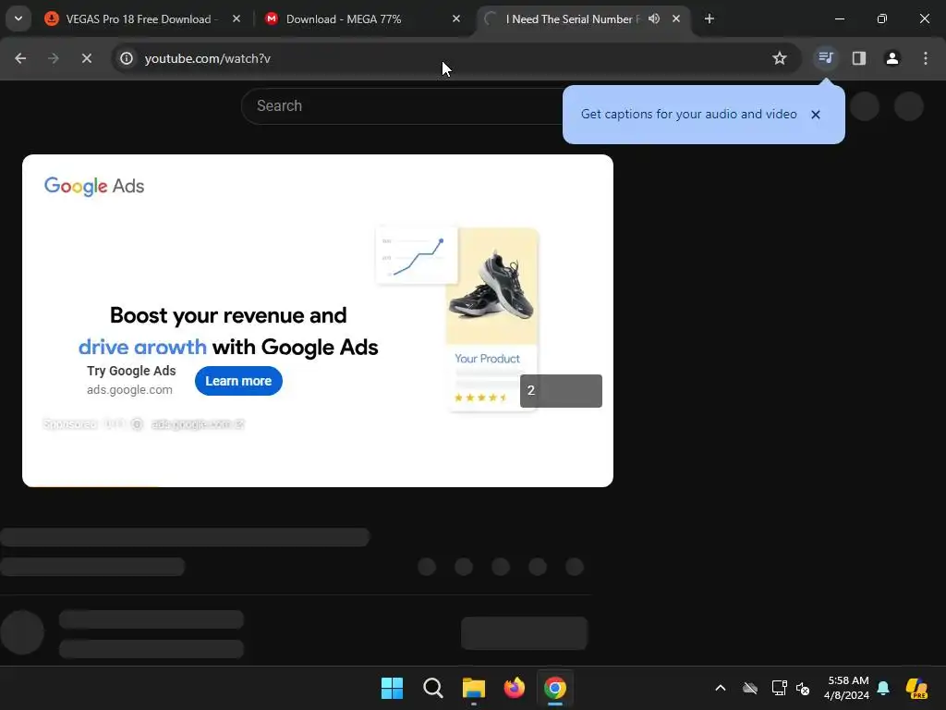946x710 pixels.
Task: Open the clock showing 5:58 AM
Action: pos(846,688)
